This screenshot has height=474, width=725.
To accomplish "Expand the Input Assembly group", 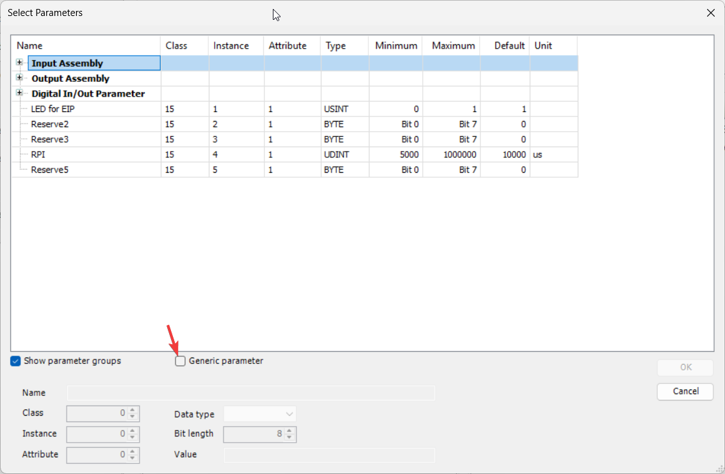I will (x=19, y=63).
